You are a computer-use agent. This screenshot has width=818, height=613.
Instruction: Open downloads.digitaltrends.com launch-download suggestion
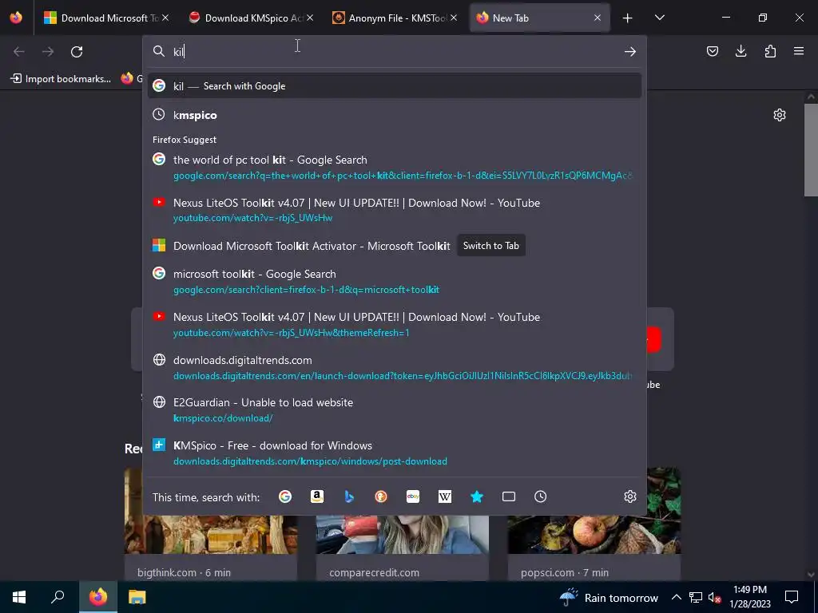click(395, 367)
